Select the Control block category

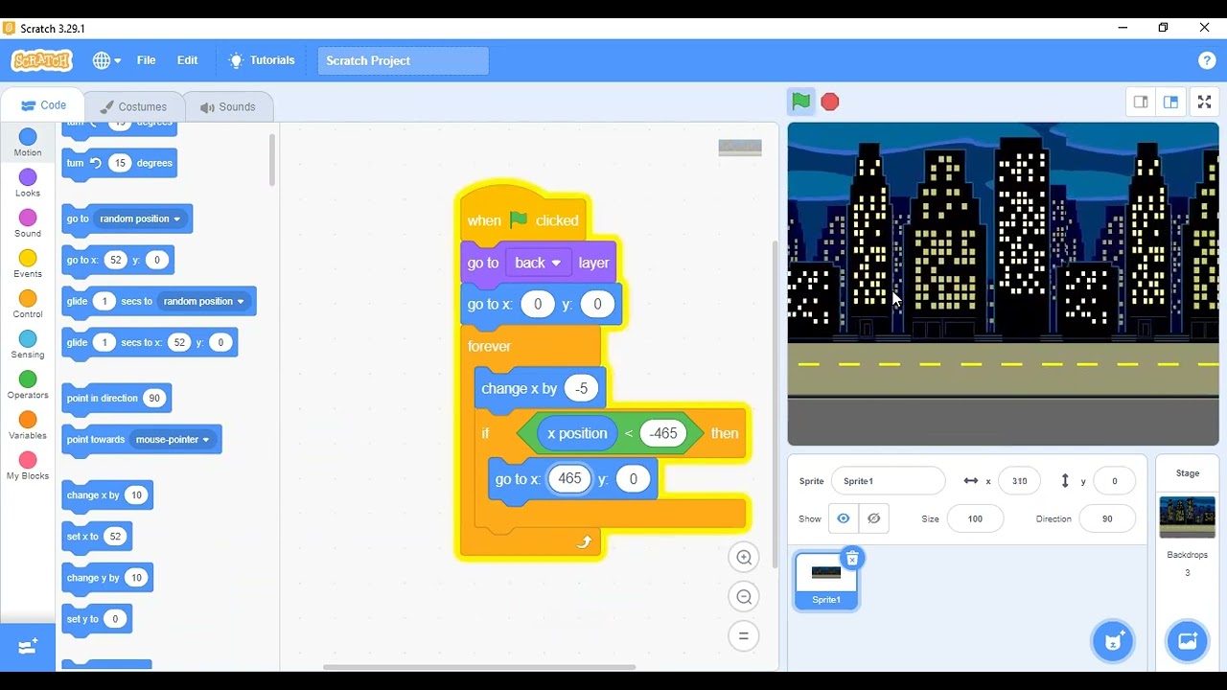point(28,304)
